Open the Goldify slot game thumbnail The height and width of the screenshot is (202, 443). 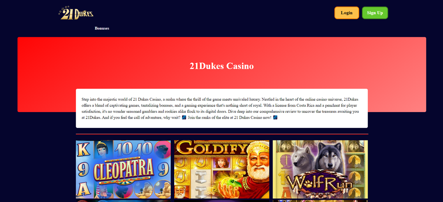pos(221,169)
